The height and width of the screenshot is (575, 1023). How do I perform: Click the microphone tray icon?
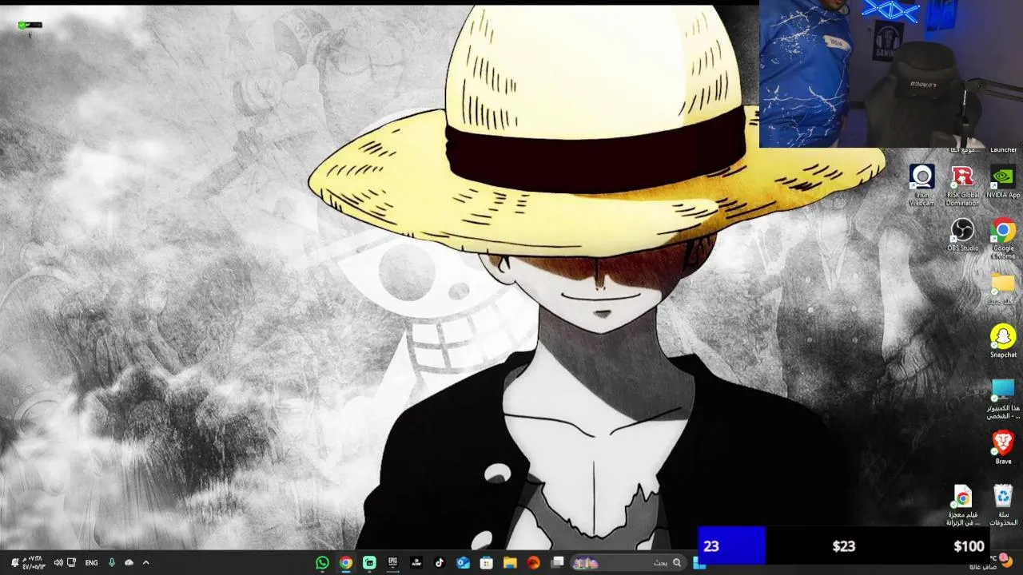point(111,562)
